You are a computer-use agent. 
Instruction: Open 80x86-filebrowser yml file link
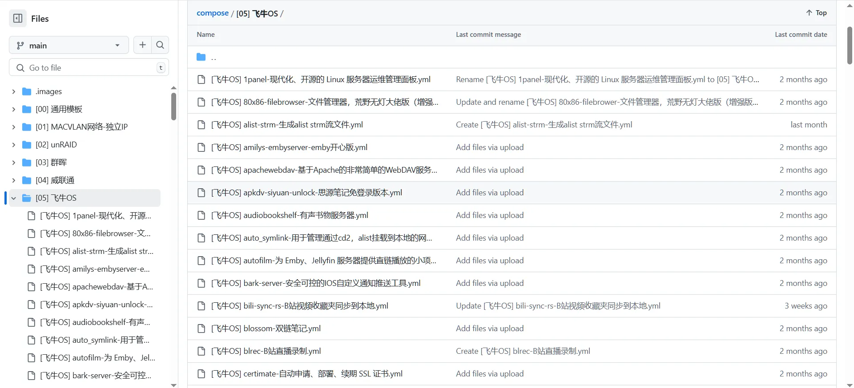(x=325, y=102)
